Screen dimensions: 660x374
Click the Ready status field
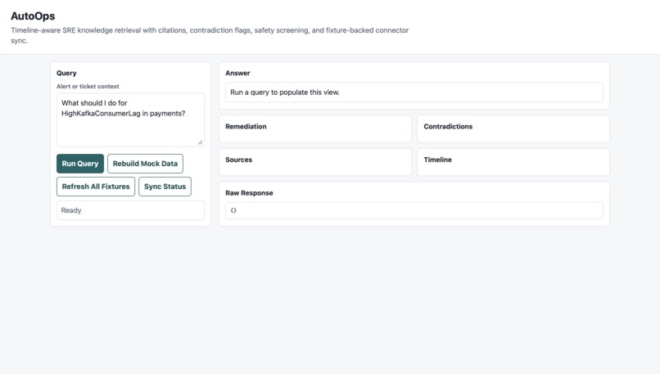click(130, 210)
